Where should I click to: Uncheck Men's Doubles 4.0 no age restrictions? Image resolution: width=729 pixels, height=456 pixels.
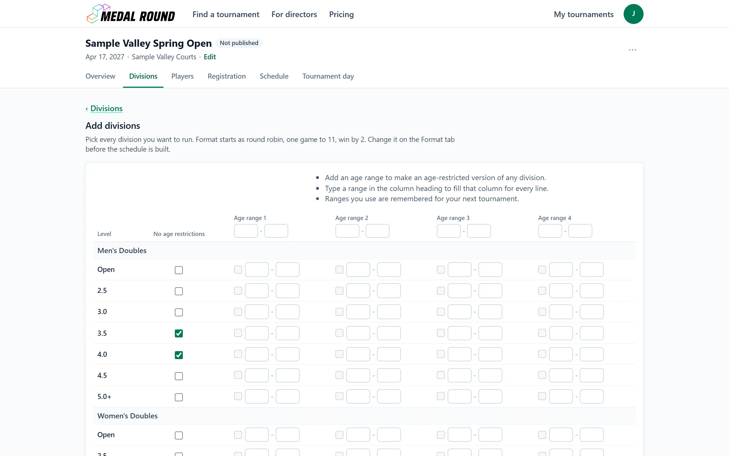tap(179, 355)
